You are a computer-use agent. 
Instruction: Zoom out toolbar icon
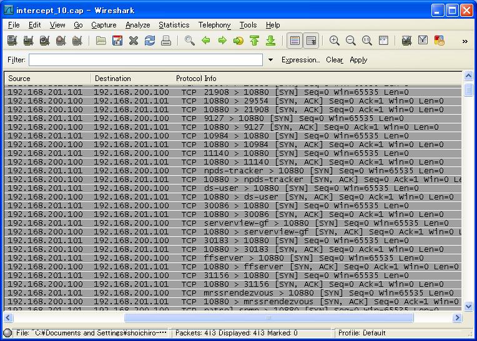pyautogui.click(x=351, y=41)
